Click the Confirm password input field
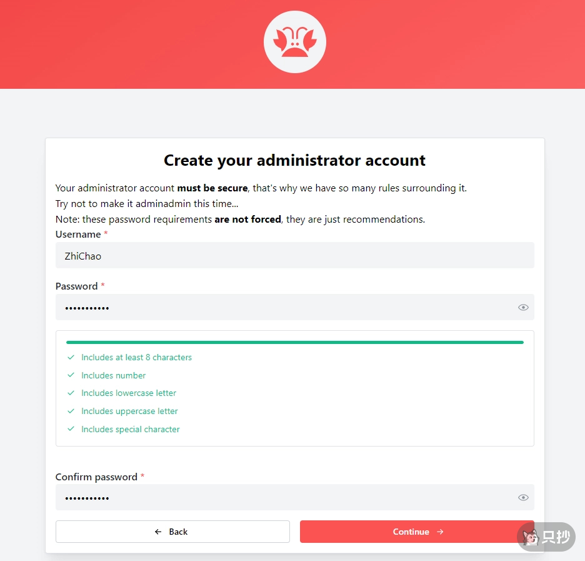This screenshot has height=561, width=585. tap(284, 497)
